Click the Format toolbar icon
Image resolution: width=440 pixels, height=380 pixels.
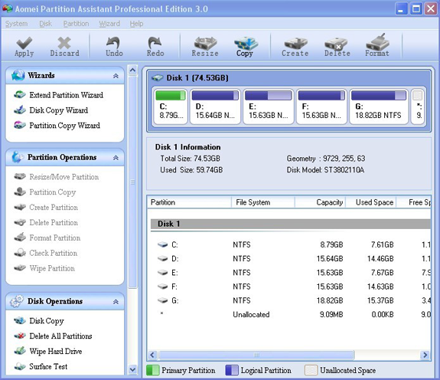tap(377, 46)
